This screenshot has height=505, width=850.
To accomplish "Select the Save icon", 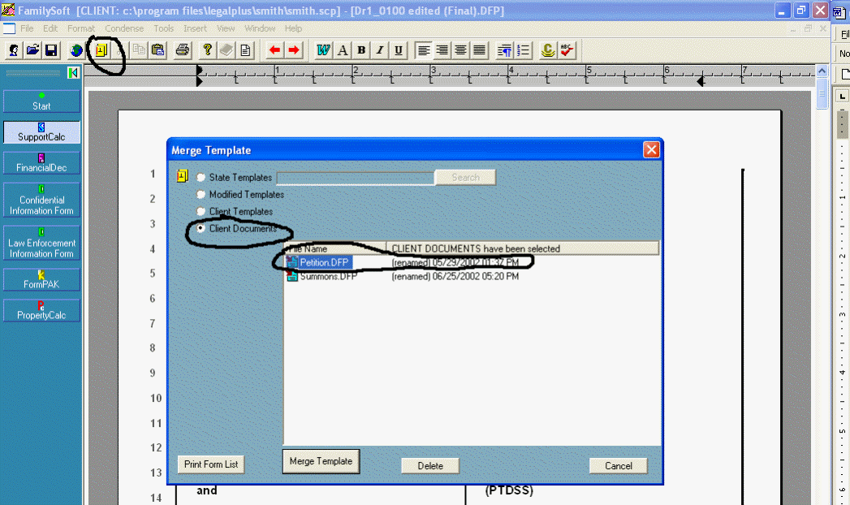I will click(51, 50).
